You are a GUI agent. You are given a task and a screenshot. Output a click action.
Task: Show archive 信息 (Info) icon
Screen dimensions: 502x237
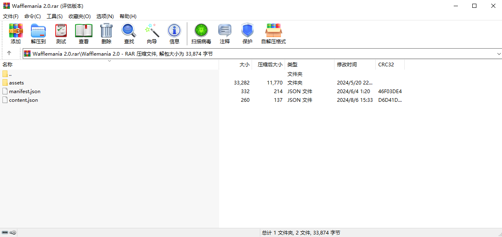pos(174,31)
